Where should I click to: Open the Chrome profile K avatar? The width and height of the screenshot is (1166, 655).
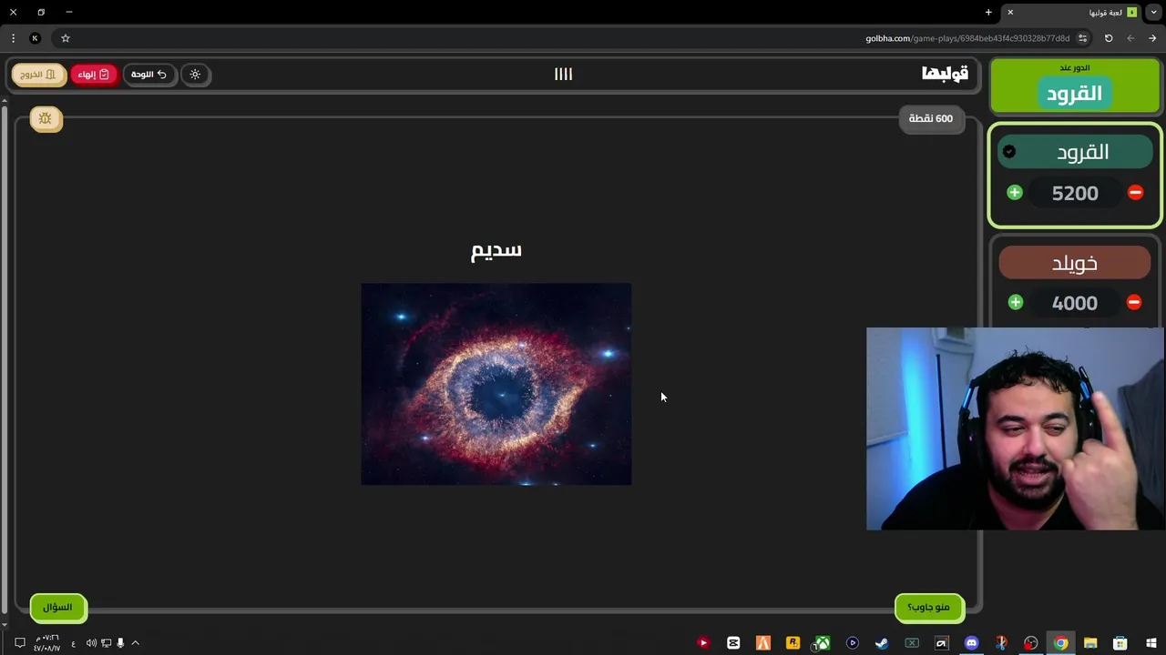coord(35,38)
